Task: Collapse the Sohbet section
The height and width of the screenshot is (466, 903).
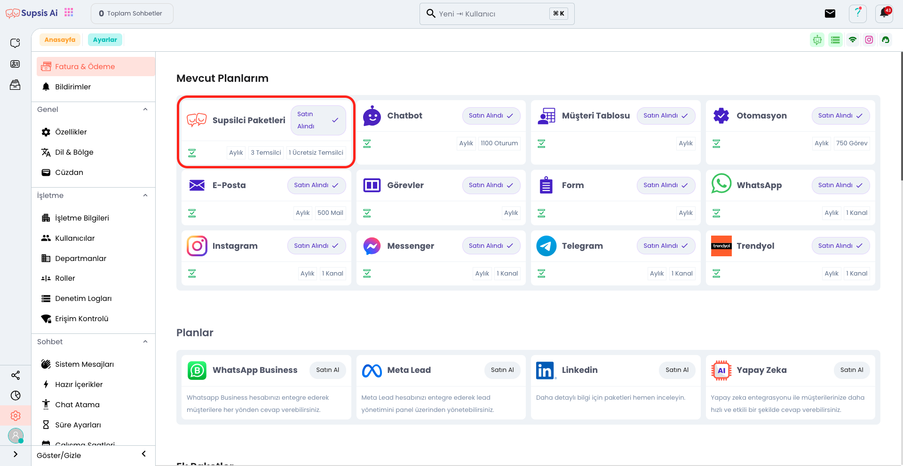Action: (145, 341)
